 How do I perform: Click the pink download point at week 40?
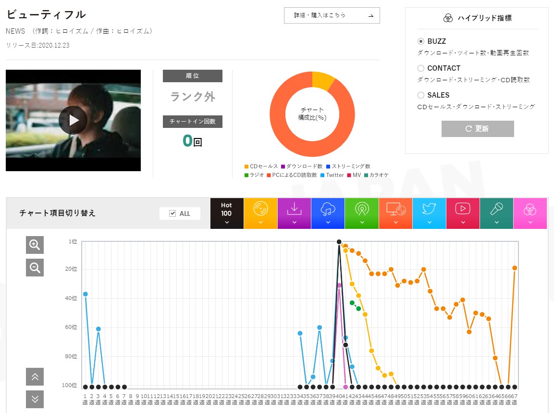tap(339, 286)
